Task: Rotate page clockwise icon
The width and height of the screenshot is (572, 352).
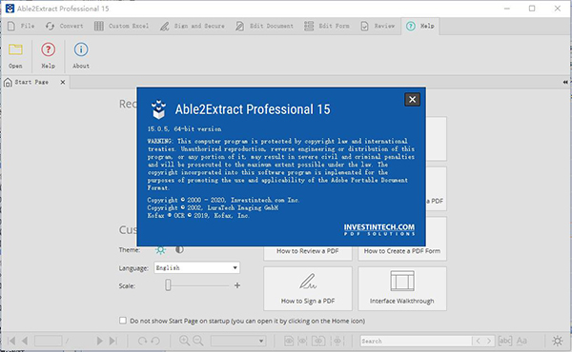Action: click(142, 341)
